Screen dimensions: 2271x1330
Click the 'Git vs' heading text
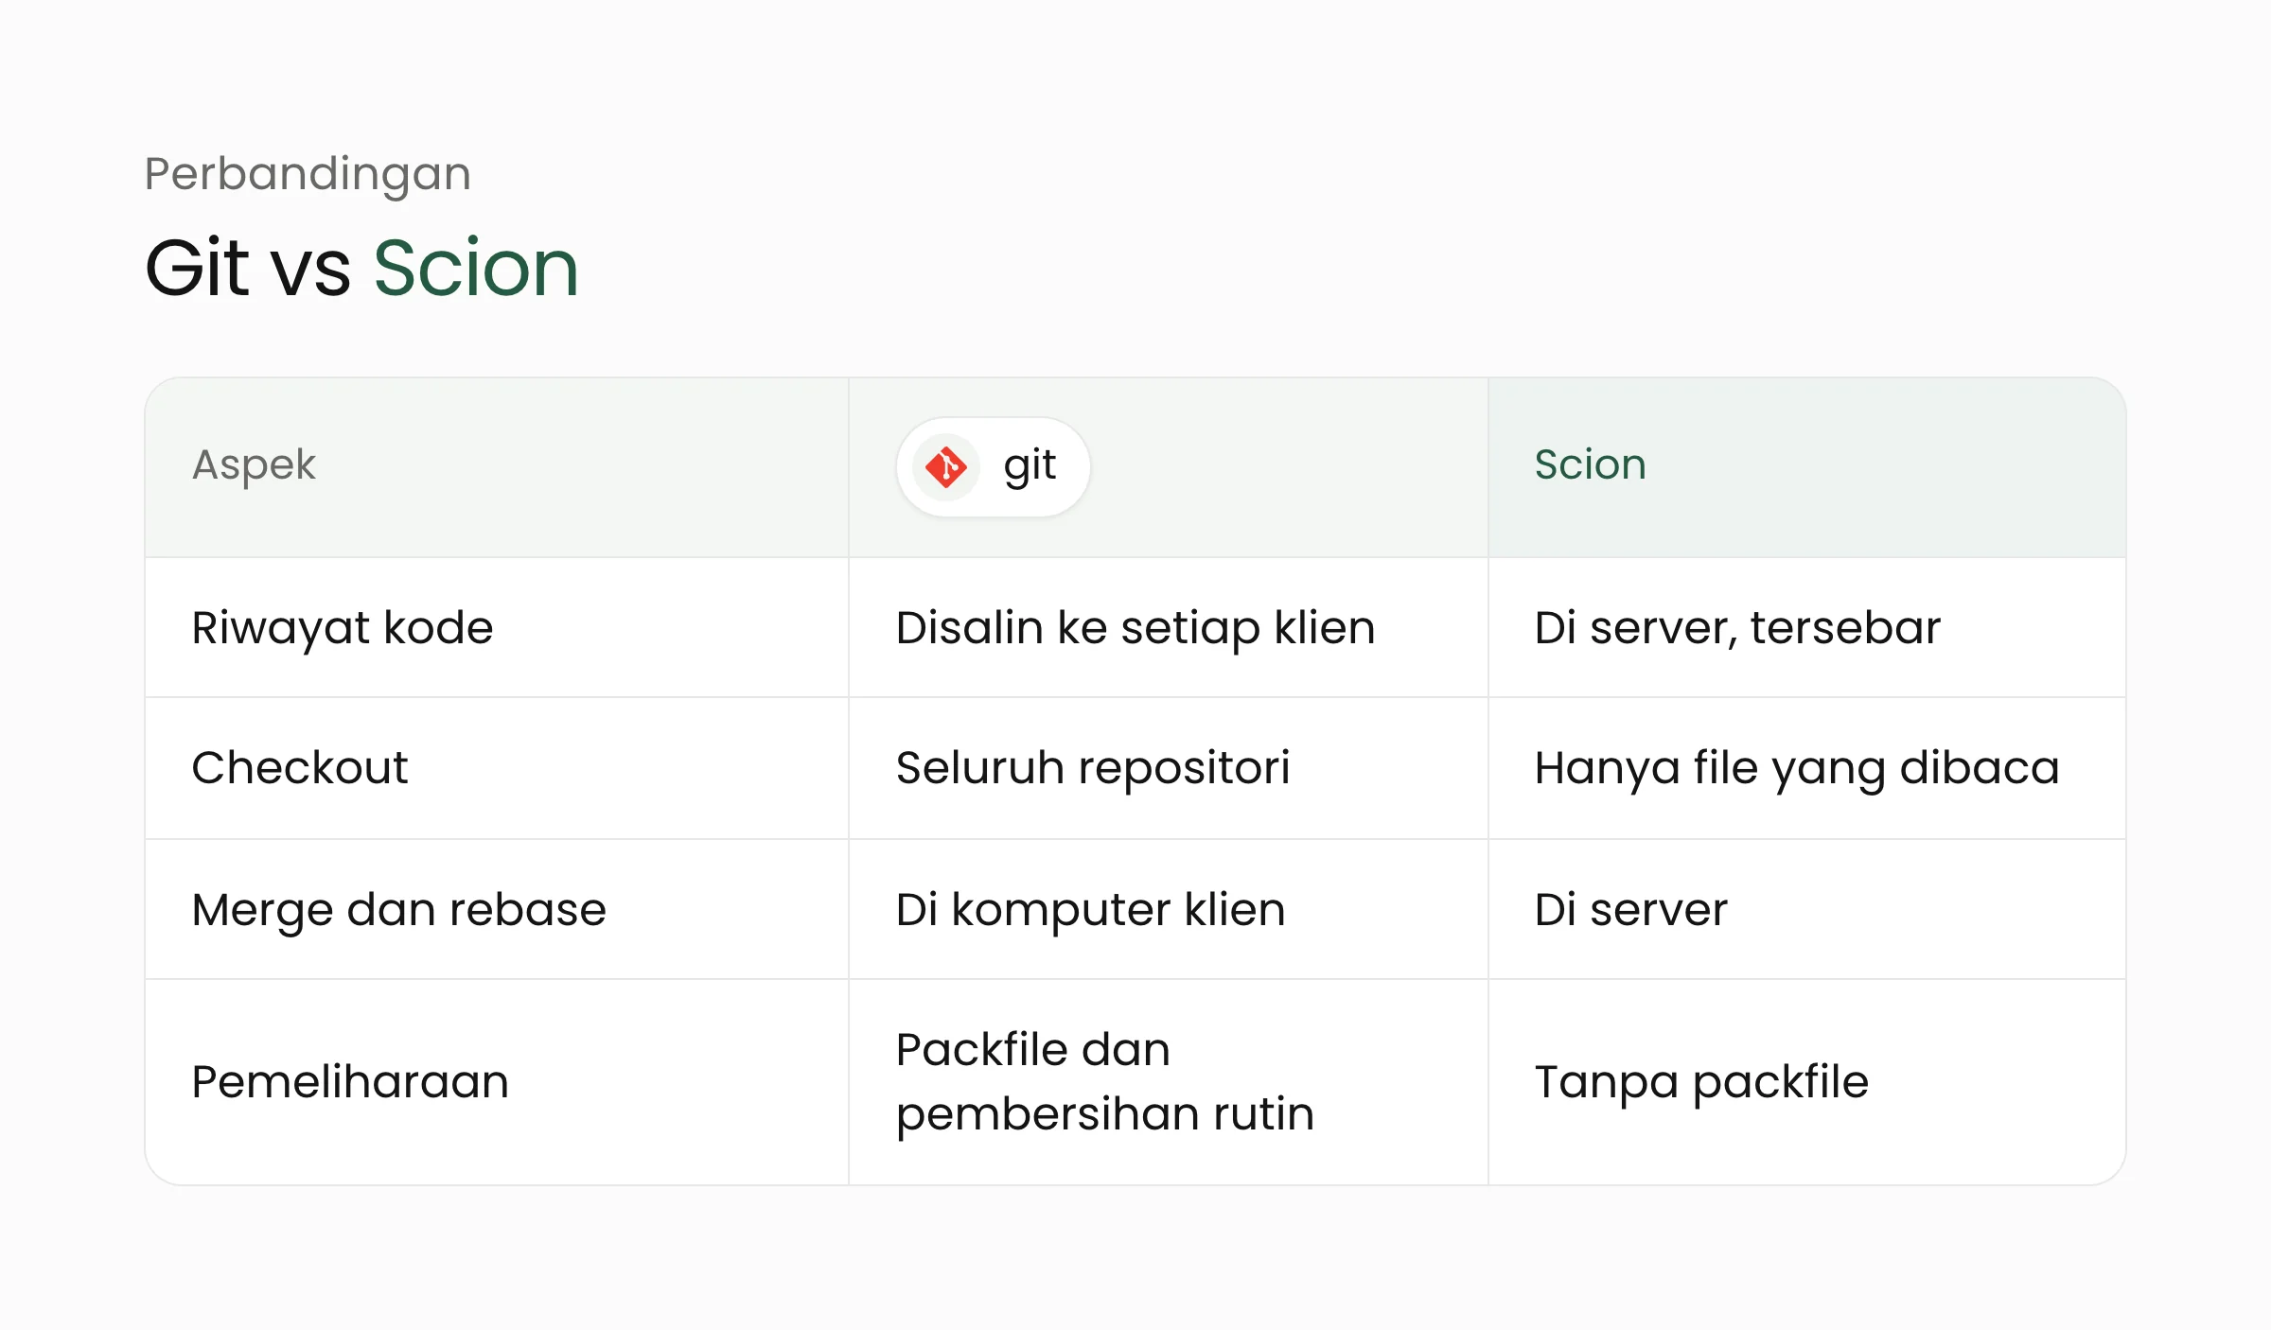tap(248, 268)
